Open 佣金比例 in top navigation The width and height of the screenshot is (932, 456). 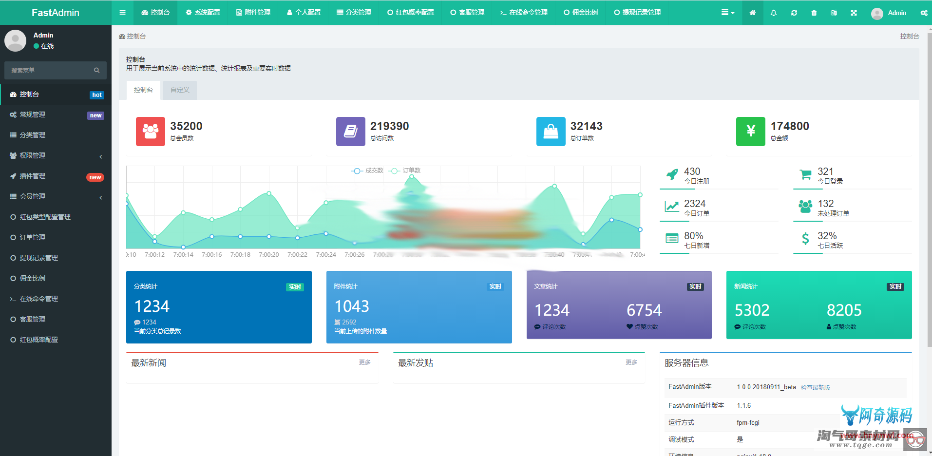tap(581, 13)
